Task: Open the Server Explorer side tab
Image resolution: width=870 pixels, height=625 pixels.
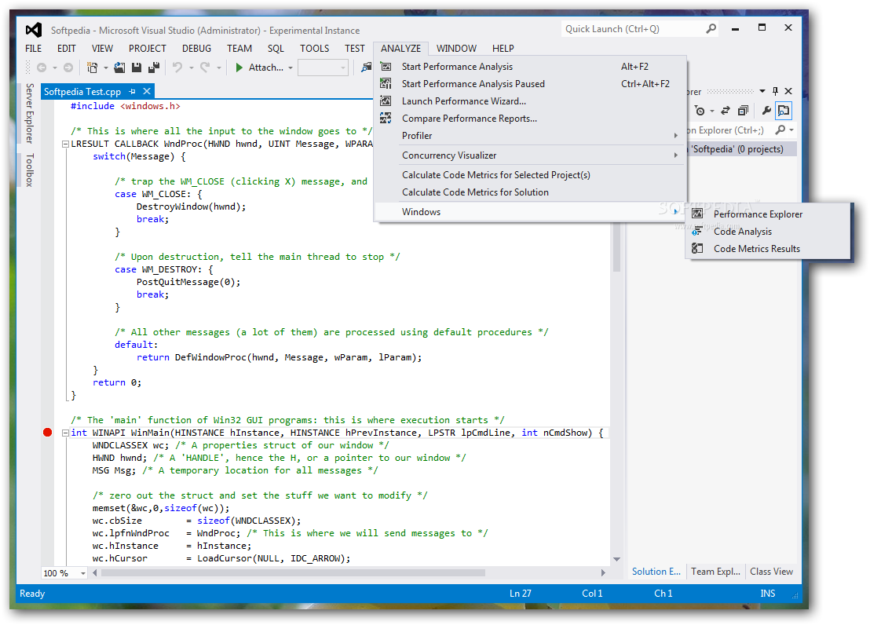Action: [x=29, y=113]
